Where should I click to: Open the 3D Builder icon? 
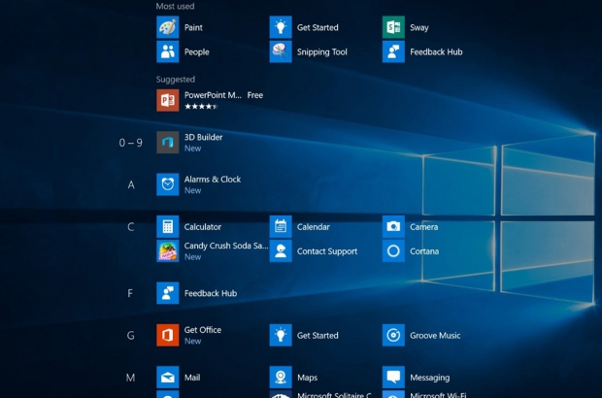point(167,143)
